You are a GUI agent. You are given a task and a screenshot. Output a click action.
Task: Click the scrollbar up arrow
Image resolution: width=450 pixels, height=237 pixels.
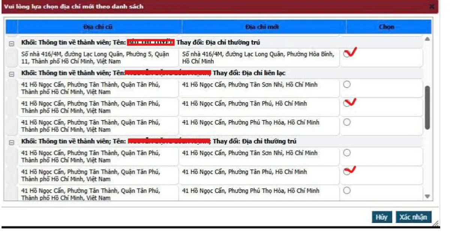427,39
